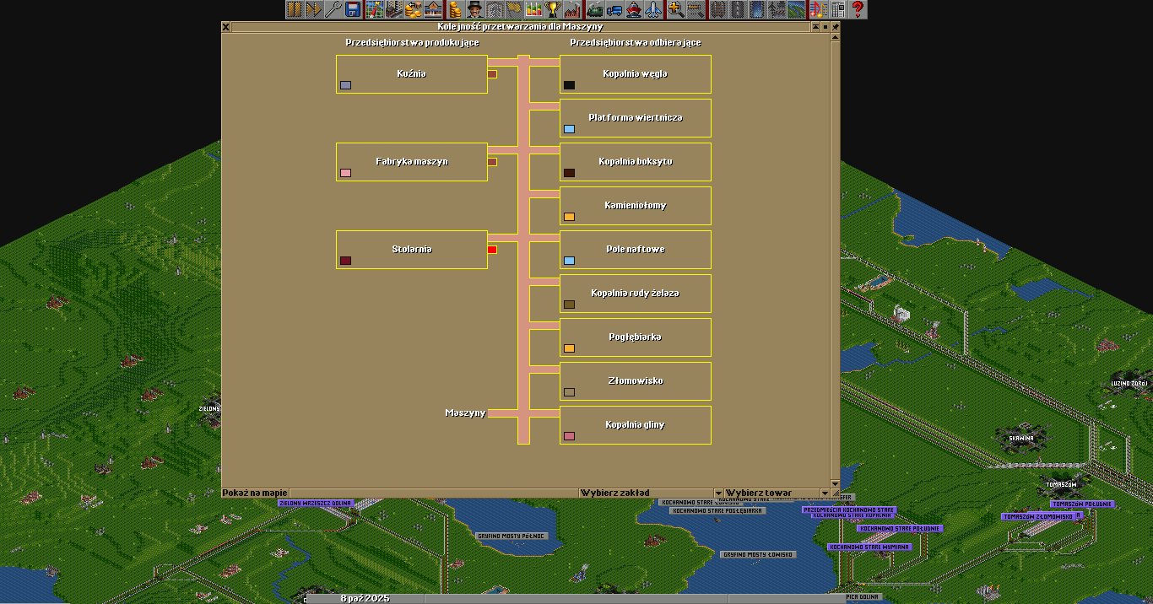The width and height of the screenshot is (1153, 604).
Task: Click the Pokaż na mapie button
Action: [255, 493]
